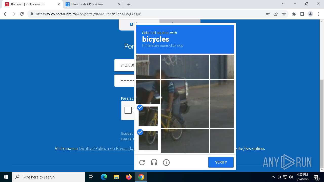This screenshot has width=324, height=182.
Task: Open a new browser tab
Action: click(x=129, y=4)
